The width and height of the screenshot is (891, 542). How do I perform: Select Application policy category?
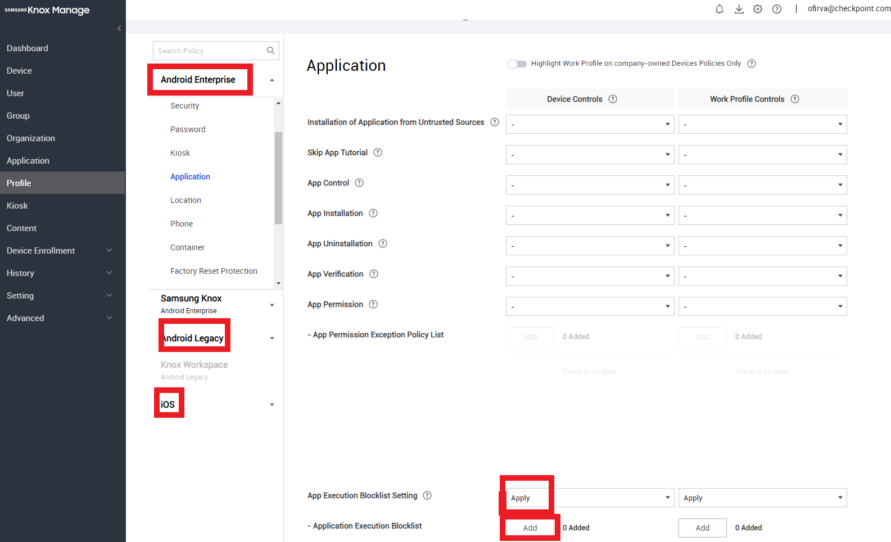[x=190, y=177]
